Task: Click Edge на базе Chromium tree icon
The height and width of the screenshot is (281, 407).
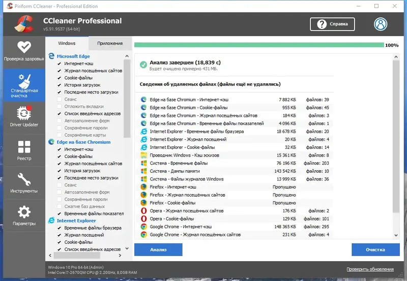Action: pos(51,142)
